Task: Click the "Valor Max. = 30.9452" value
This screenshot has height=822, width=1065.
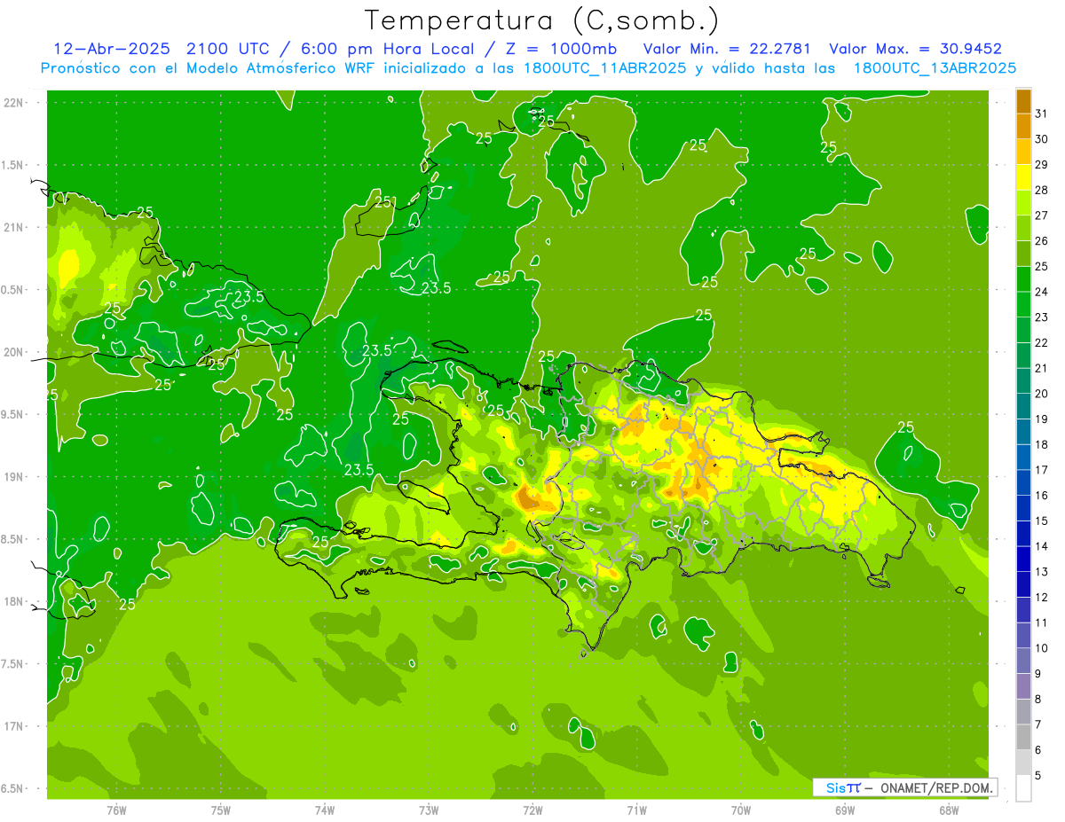Action: 918,49
